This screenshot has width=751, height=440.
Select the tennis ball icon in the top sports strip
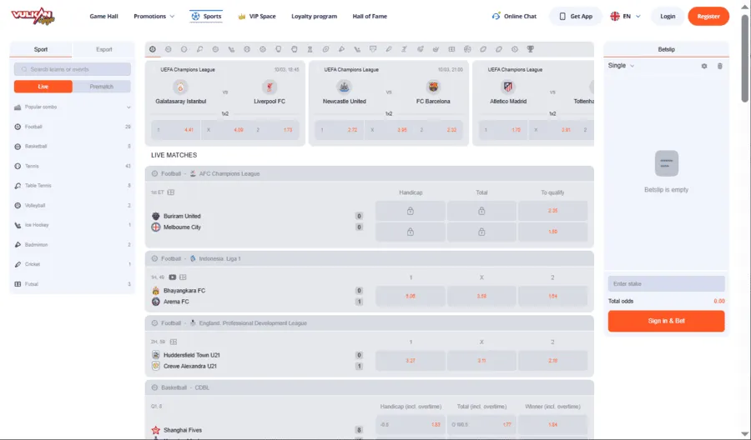pos(184,49)
